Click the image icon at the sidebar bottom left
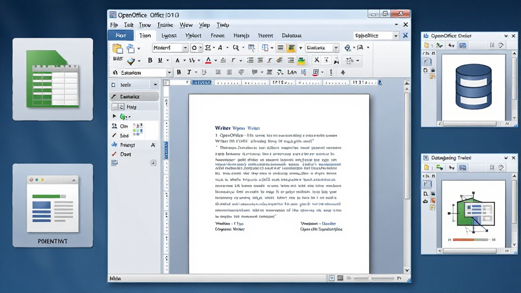This screenshot has width=521, height=293. [114, 163]
